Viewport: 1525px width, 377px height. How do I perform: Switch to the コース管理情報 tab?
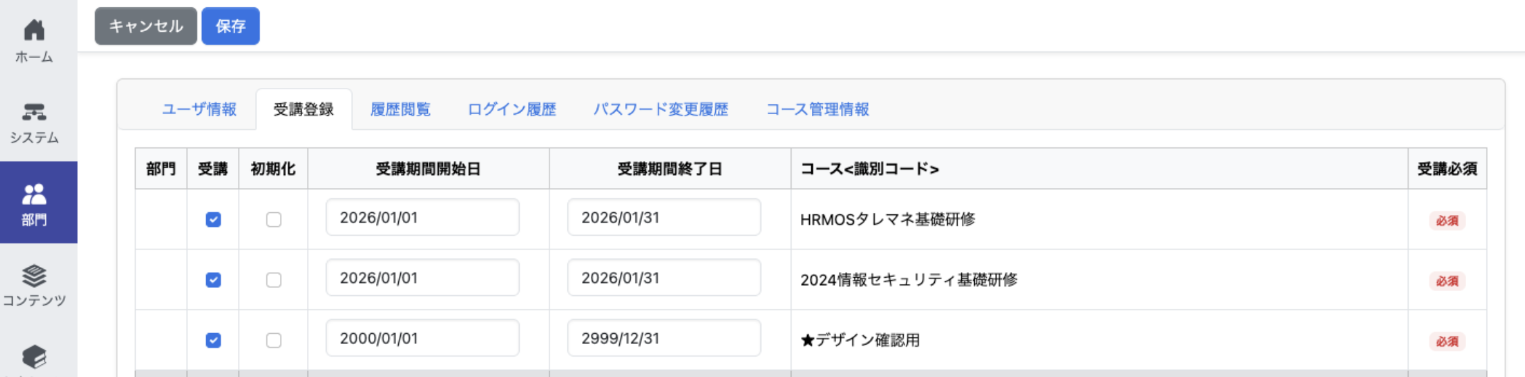tap(817, 109)
